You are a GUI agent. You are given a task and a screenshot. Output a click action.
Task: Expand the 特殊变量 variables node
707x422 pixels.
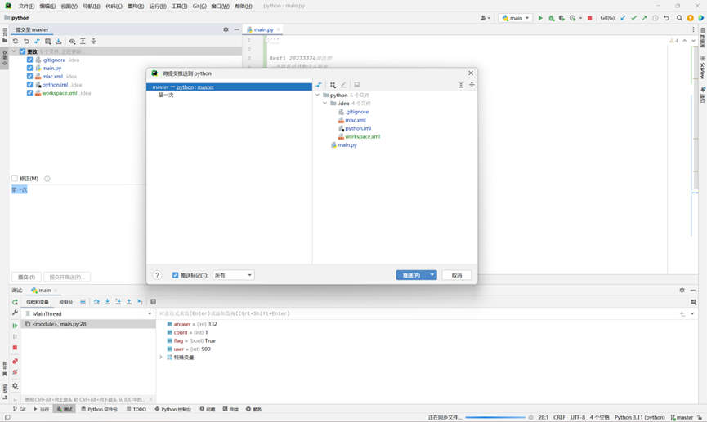pyautogui.click(x=161, y=358)
